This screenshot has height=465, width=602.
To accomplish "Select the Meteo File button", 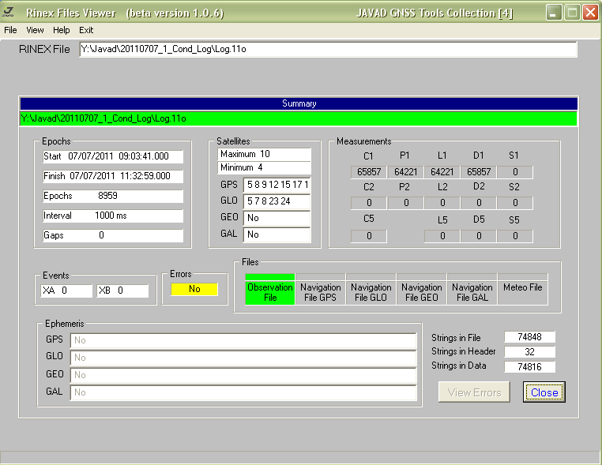I will [523, 288].
